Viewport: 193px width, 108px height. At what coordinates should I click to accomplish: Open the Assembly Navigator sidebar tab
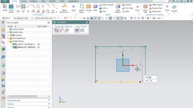(x=3, y=30)
